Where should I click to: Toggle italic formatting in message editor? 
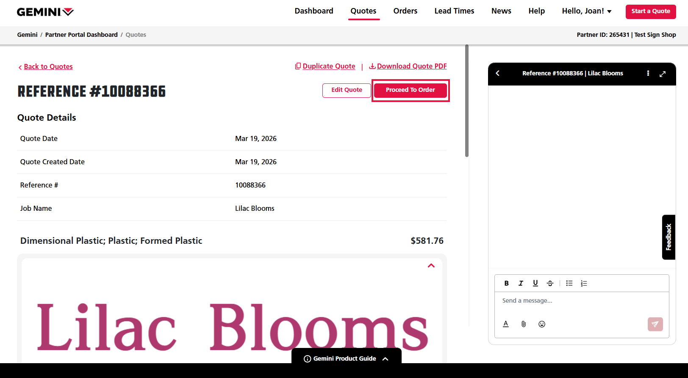click(521, 283)
